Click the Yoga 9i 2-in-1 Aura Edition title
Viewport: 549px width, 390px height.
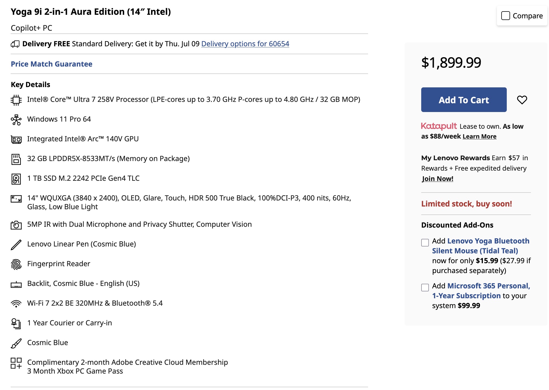[91, 12]
